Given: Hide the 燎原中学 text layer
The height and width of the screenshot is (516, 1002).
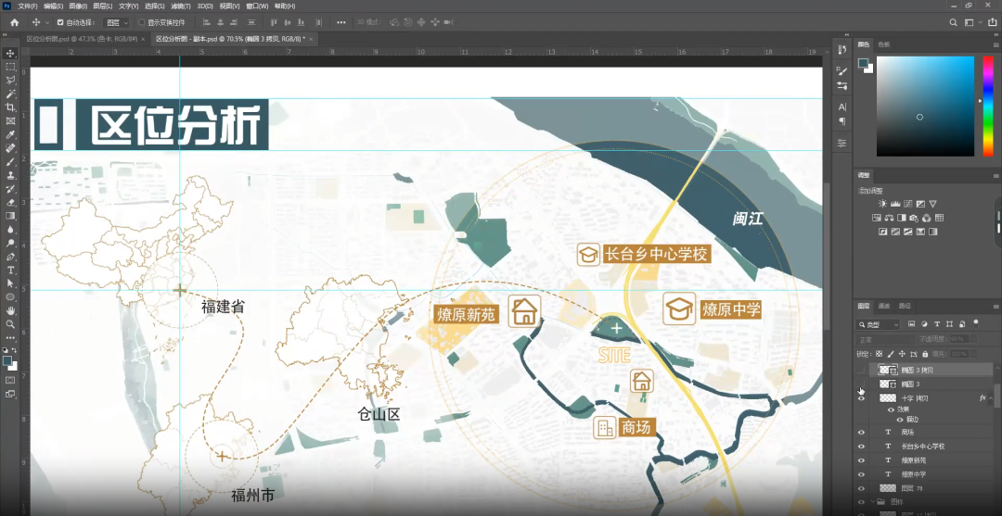Looking at the screenshot, I should click(x=861, y=474).
